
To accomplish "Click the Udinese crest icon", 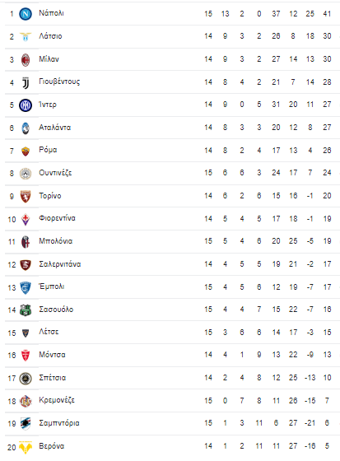I will 26,174.
